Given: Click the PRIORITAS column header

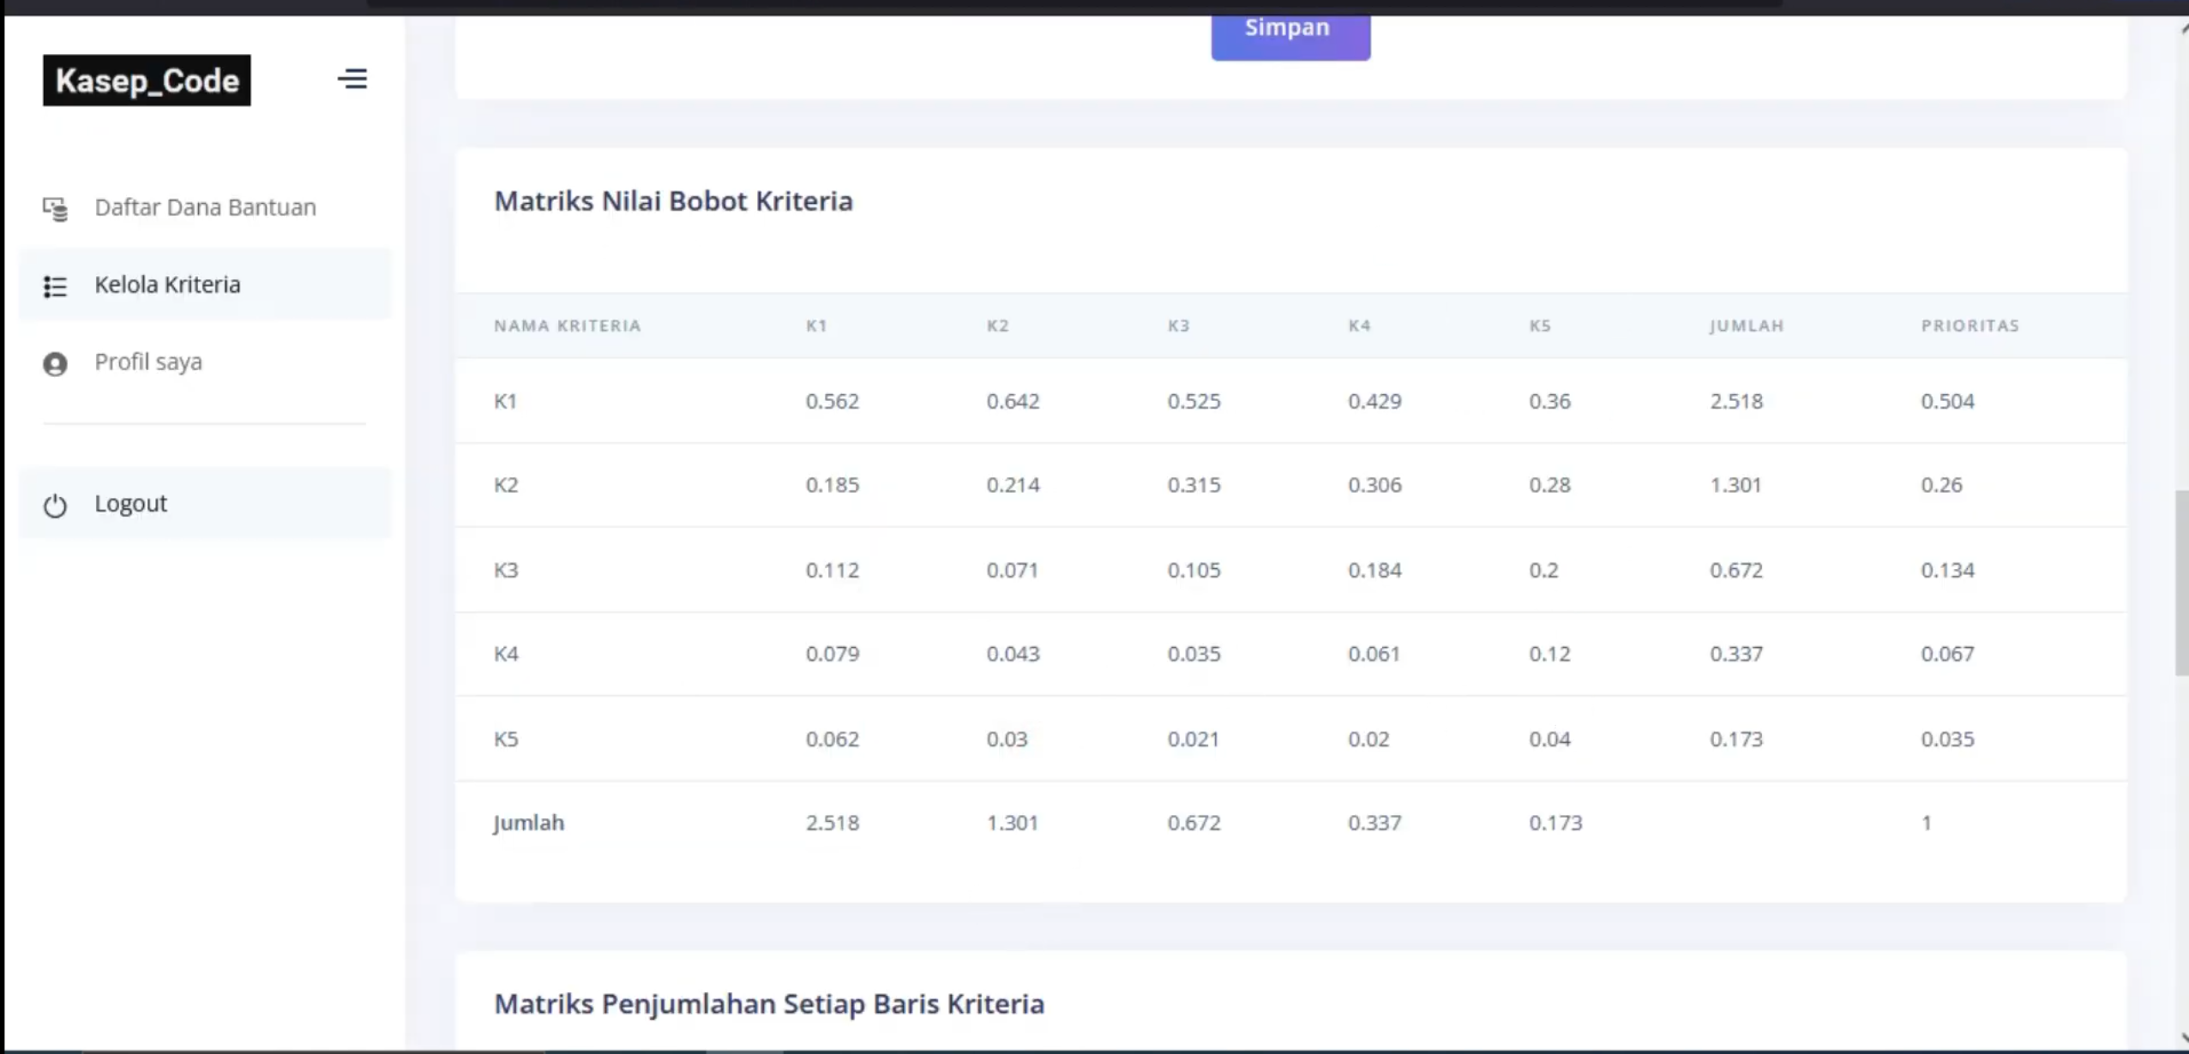Looking at the screenshot, I should pyautogui.click(x=1969, y=326).
